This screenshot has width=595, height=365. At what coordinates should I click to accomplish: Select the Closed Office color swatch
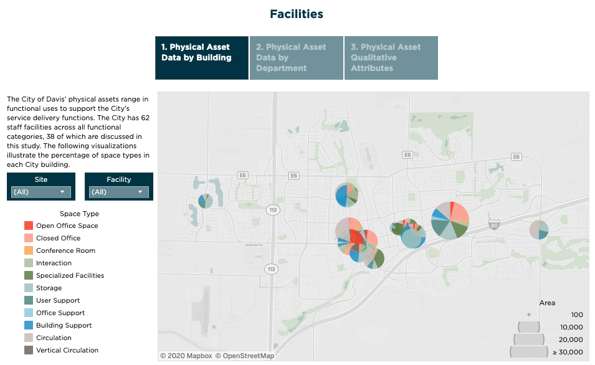(29, 239)
